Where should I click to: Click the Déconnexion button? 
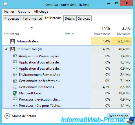118,116
